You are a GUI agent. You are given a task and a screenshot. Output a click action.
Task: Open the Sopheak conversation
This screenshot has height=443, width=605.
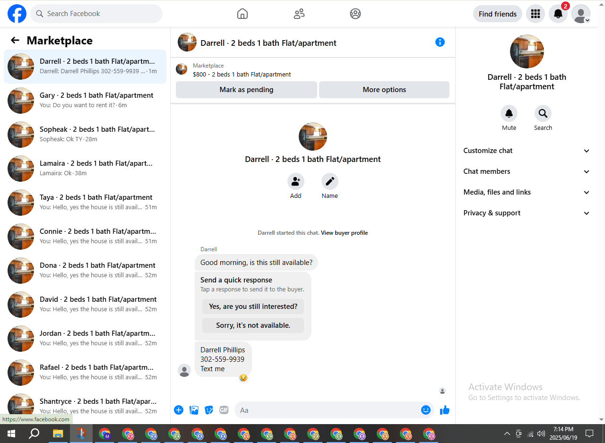(x=85, y=134)
